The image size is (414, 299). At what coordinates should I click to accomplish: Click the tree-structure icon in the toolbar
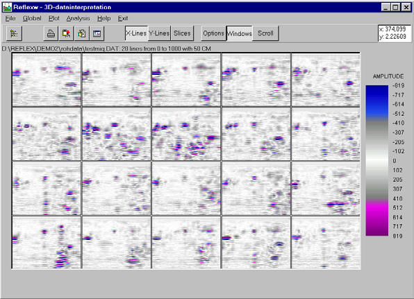click(x=14, y=33)
